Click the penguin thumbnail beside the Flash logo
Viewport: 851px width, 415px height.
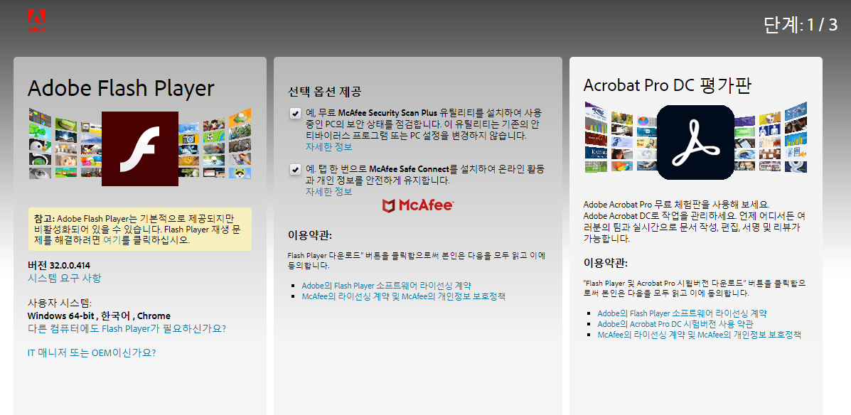[x=40, y=146]
